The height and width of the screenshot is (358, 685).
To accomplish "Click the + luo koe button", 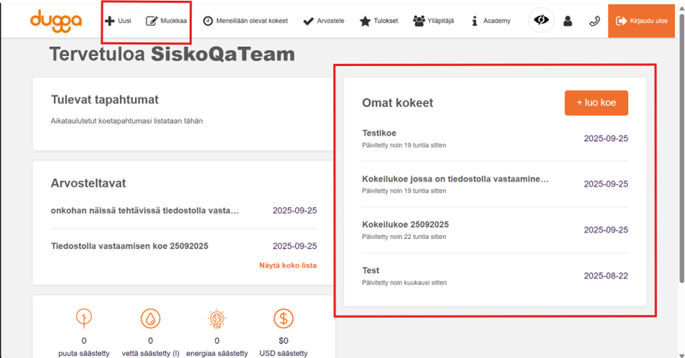I will coord(595,103).
